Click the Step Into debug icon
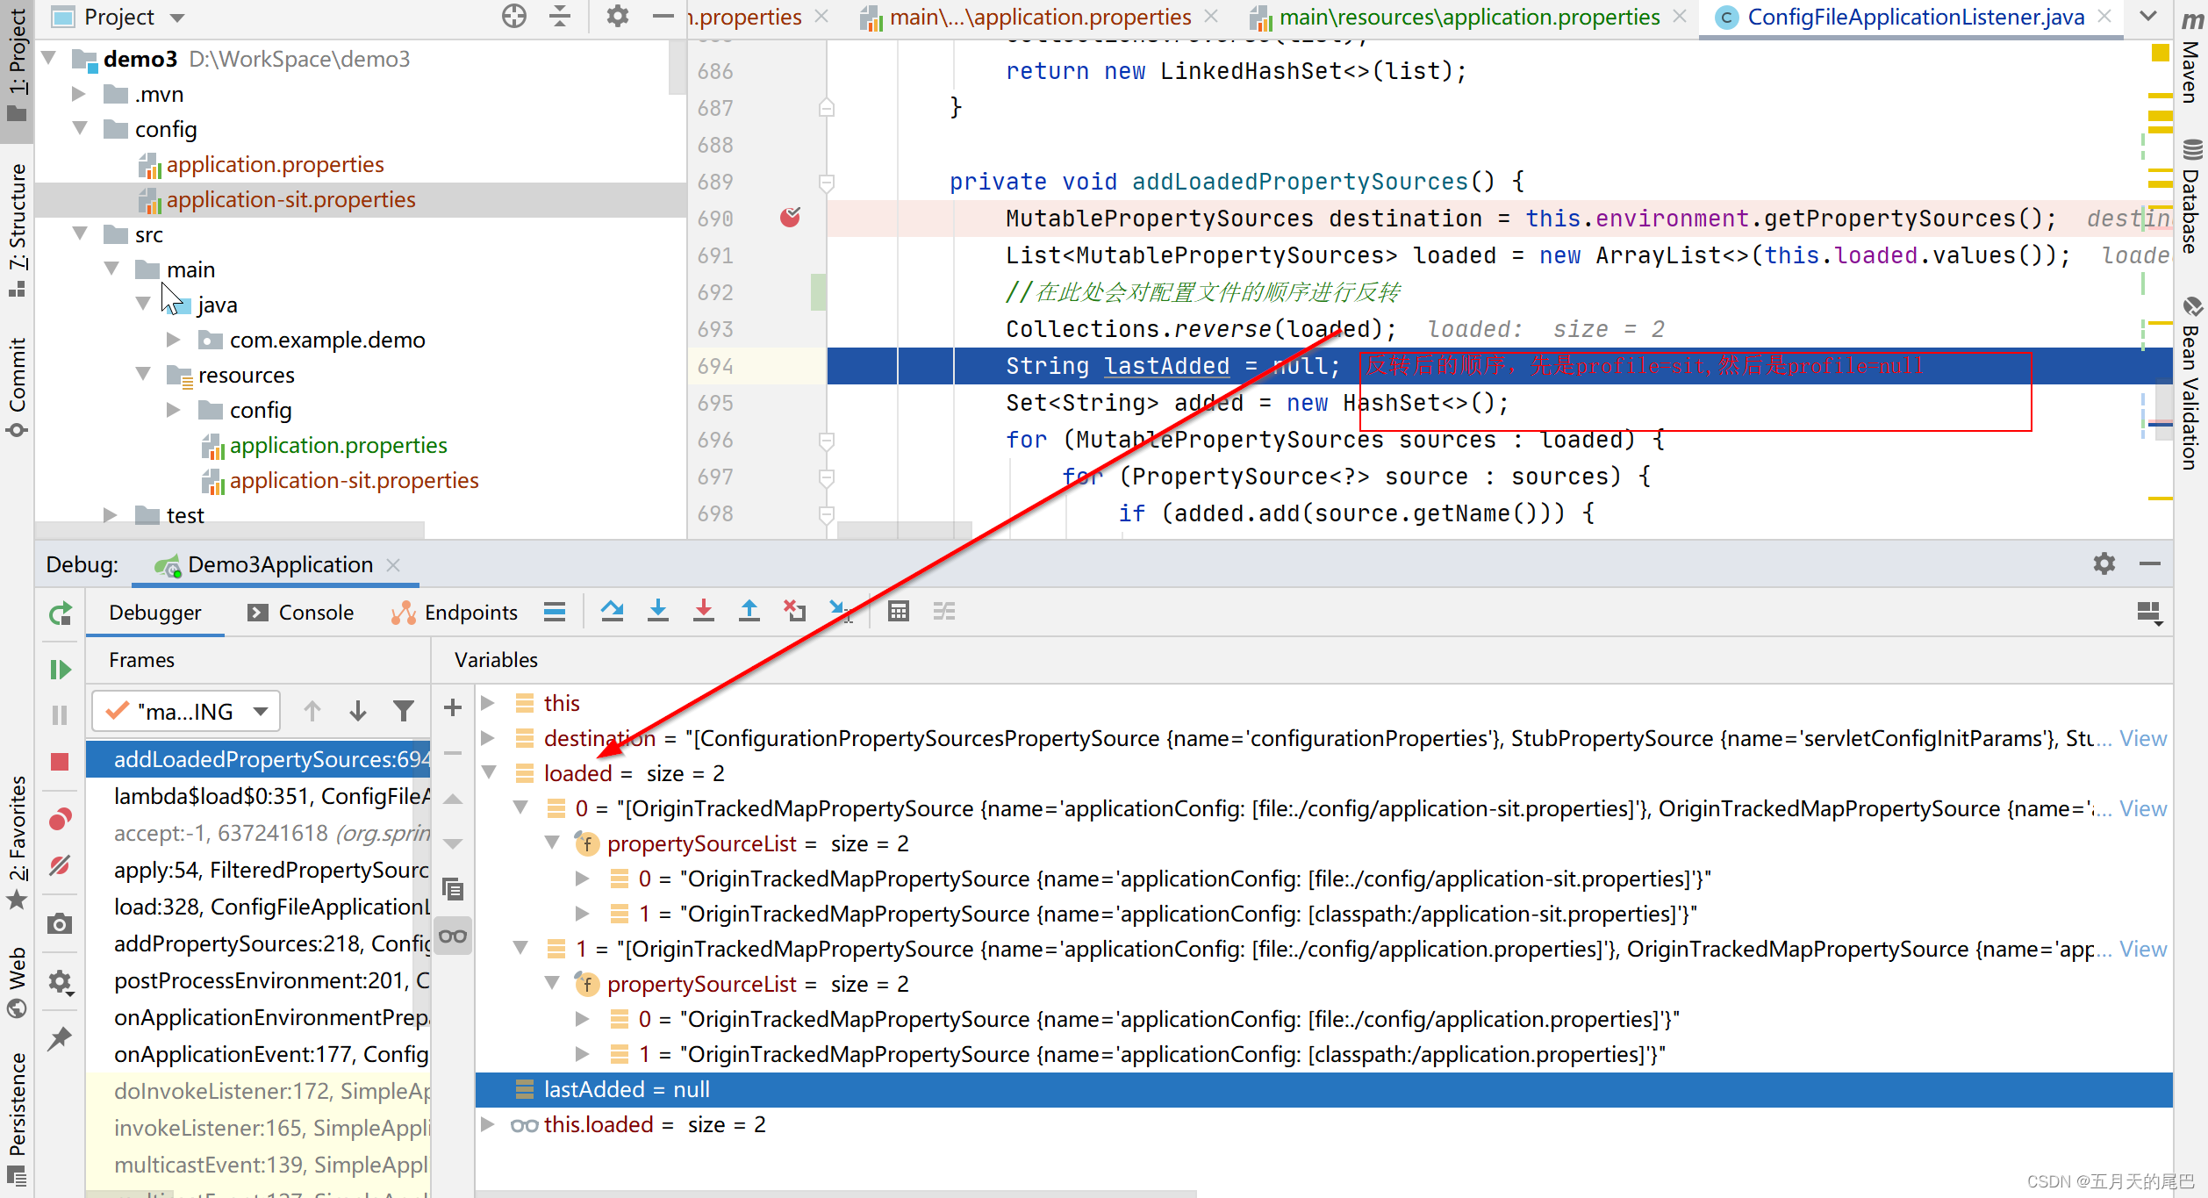The image size is (2208, 1198). (x=657, y=611)
